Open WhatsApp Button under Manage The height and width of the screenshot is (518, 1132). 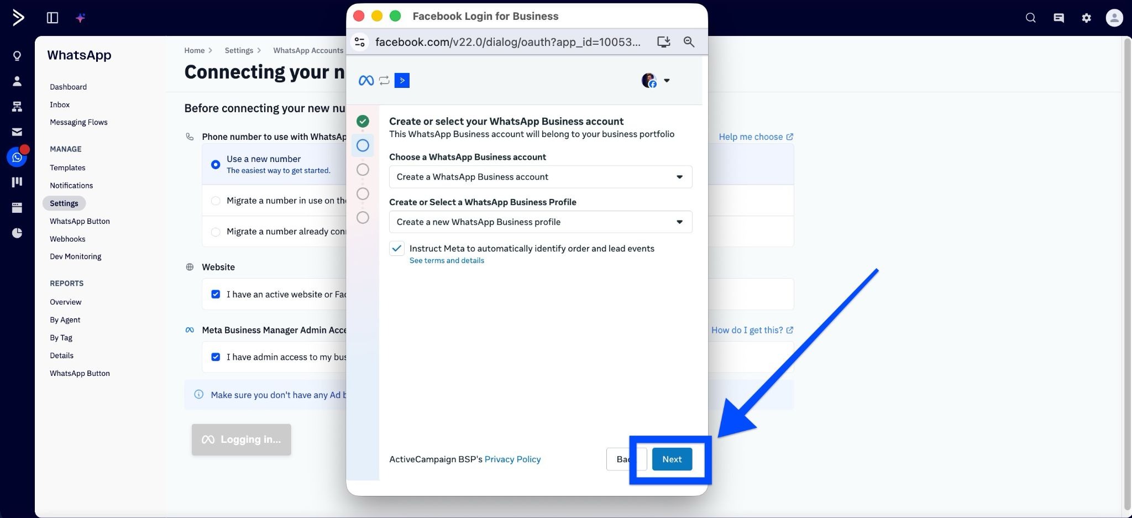(80, 221)
